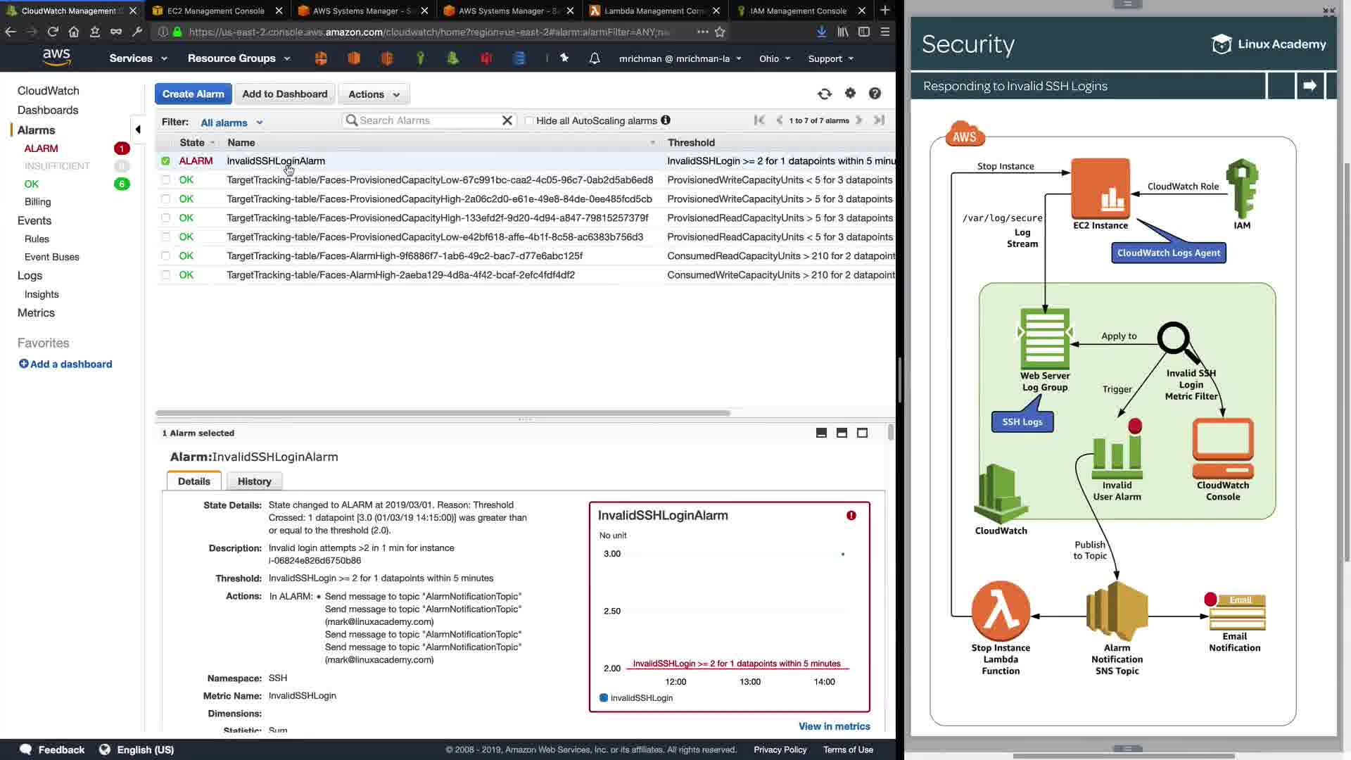This screenshot has width=1351, height=760.
Task: Click the AWS logo home icon
Action: coord(56,57)
